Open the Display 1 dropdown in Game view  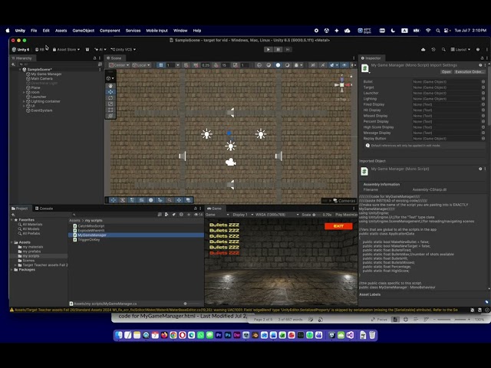242,215
